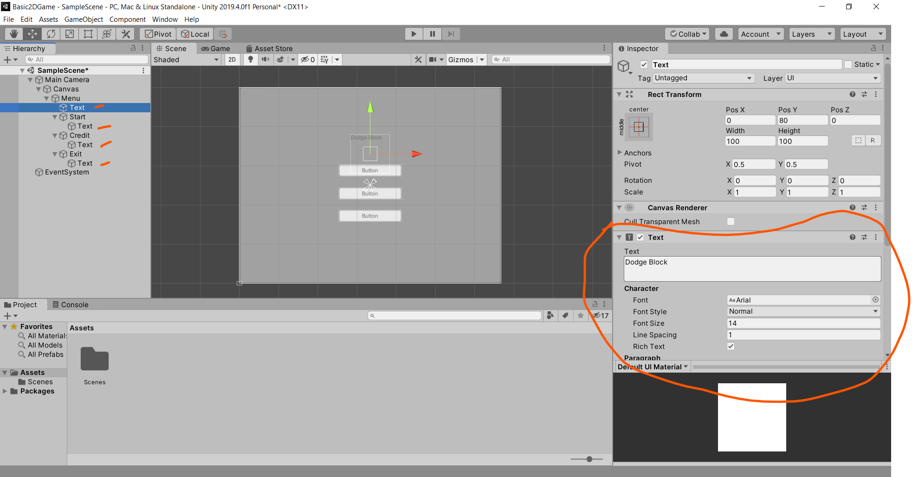Enable the Static checkbox

click(848, 64)
